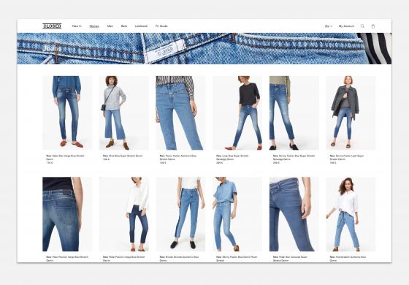Go to the Lookbook page

pyautogui.click(x=141, y=26)
